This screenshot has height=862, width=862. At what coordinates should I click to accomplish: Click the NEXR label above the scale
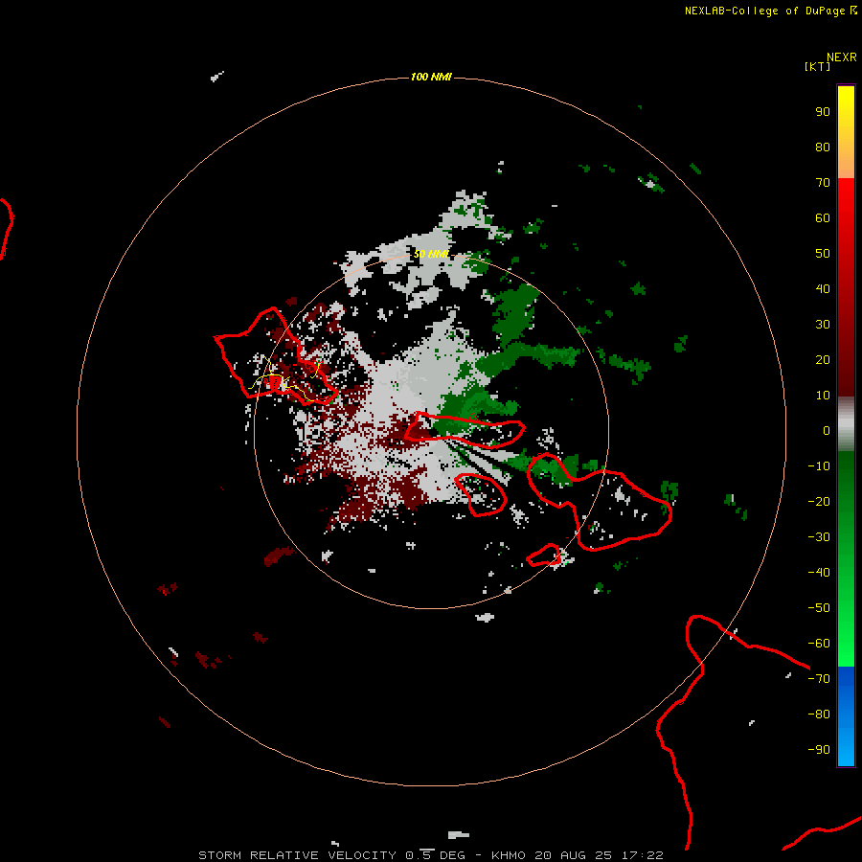[841, 57]
